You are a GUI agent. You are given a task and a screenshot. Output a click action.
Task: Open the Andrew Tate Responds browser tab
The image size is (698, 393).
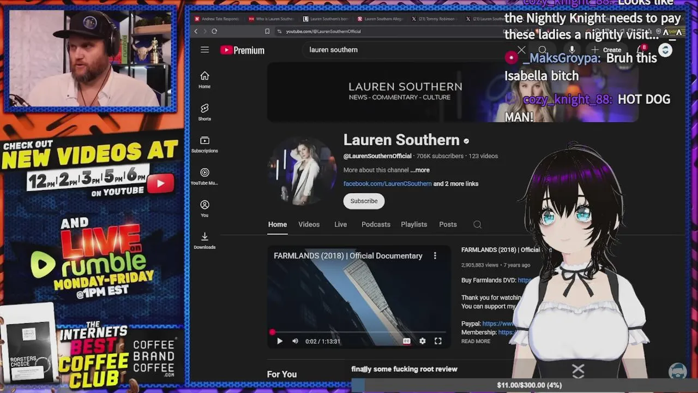click(x=216, y=19)
